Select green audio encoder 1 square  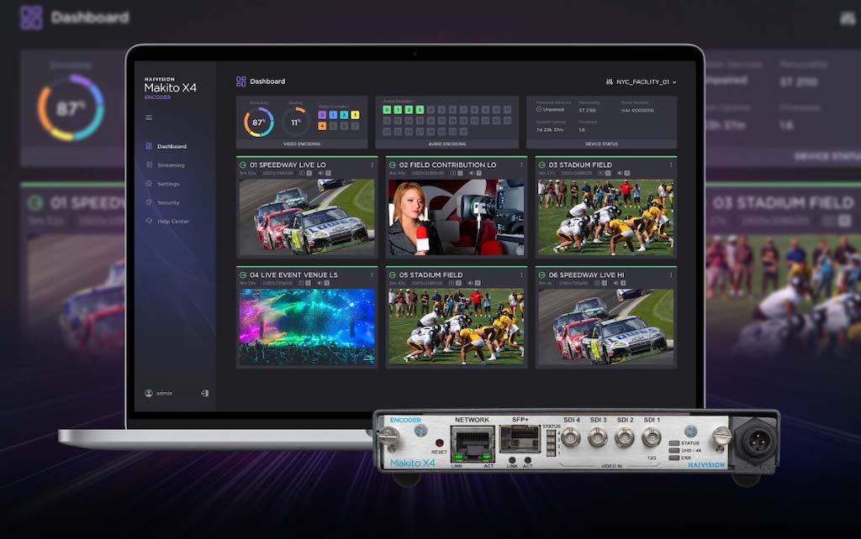[x=398, y=110]
